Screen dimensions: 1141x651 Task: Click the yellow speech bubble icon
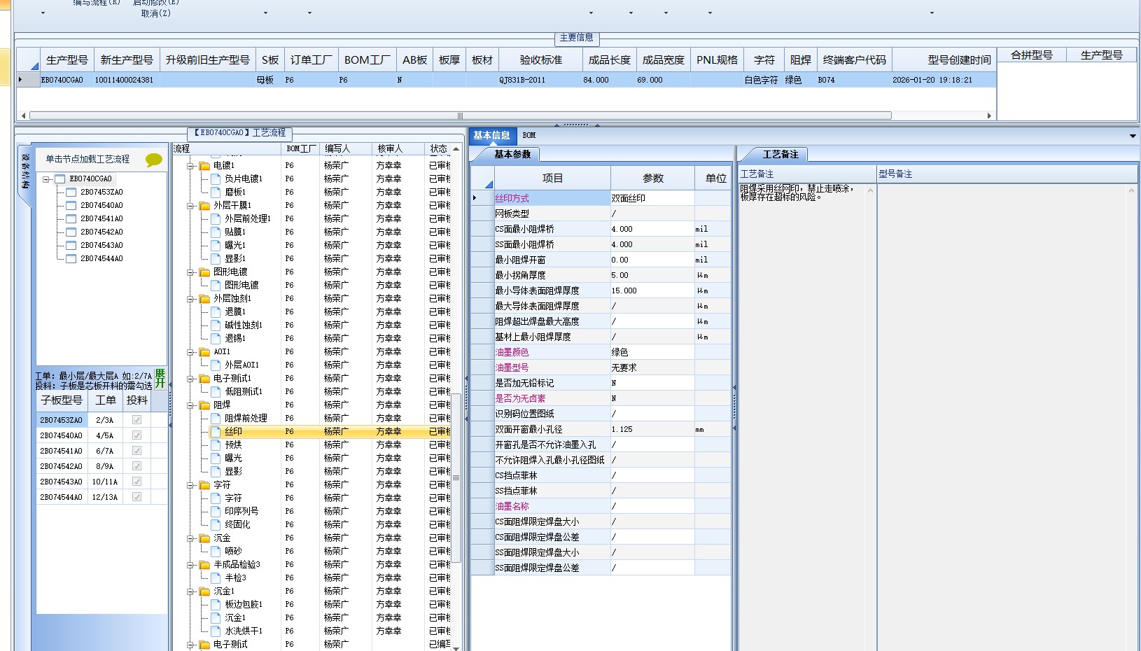coord(153,160)
